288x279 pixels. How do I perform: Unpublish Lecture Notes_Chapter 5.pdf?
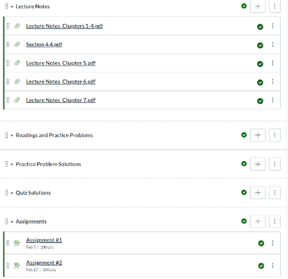click(260, 64)
